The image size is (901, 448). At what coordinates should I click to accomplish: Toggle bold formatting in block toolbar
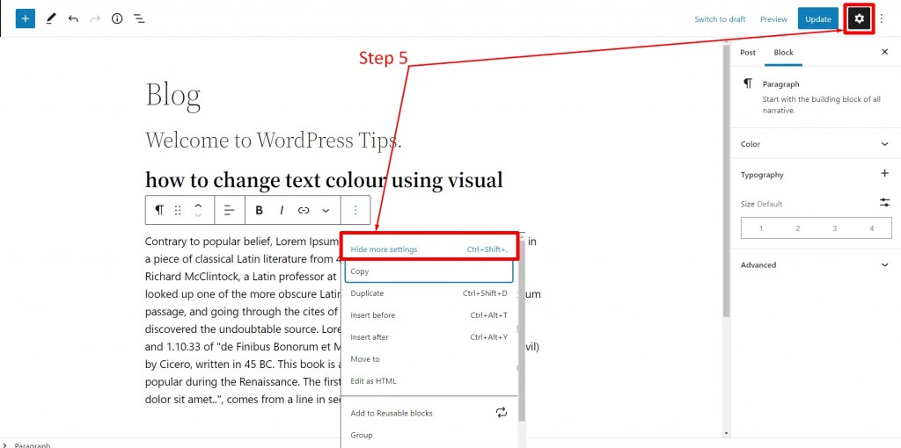pos(260,211)
